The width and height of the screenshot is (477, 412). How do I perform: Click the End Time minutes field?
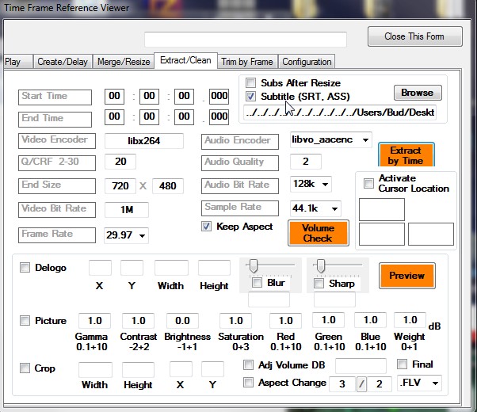[x=149, y=116]
